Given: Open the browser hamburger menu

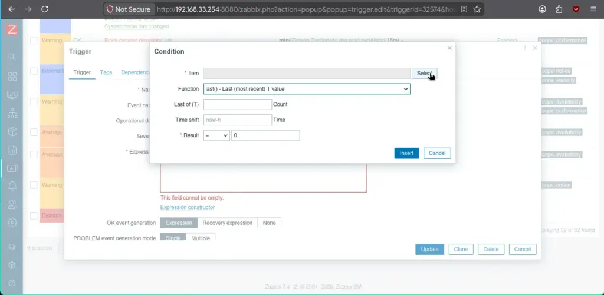Looking at the screenshot, I should pos(593,9).
